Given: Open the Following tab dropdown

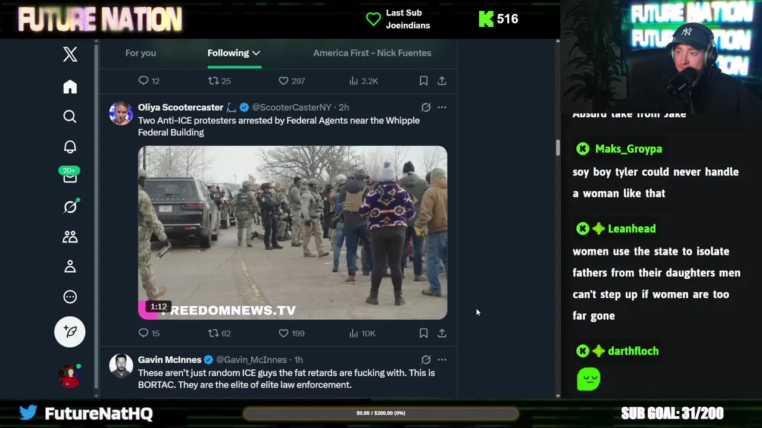Looking at the screenshot, I should (234, 53).
